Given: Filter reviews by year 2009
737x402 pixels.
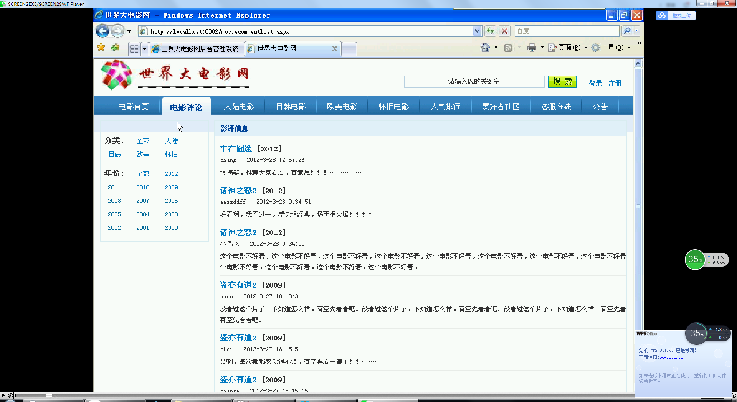Looking at the screenshot, I should click(x=171, y=187).
